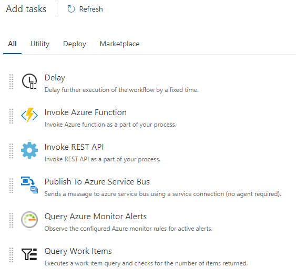Screen dimensions: 296x278
Task: Click the Publish To Azure Service Bus icon
Action: 29,185
